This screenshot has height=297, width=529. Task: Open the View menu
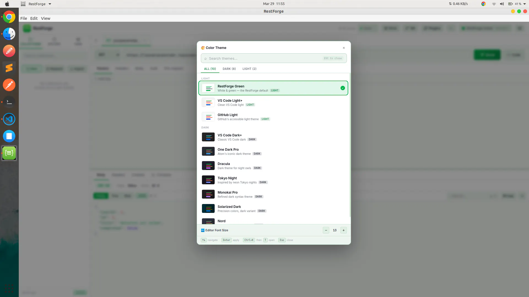pyautogui.click(x=46, y=18)
